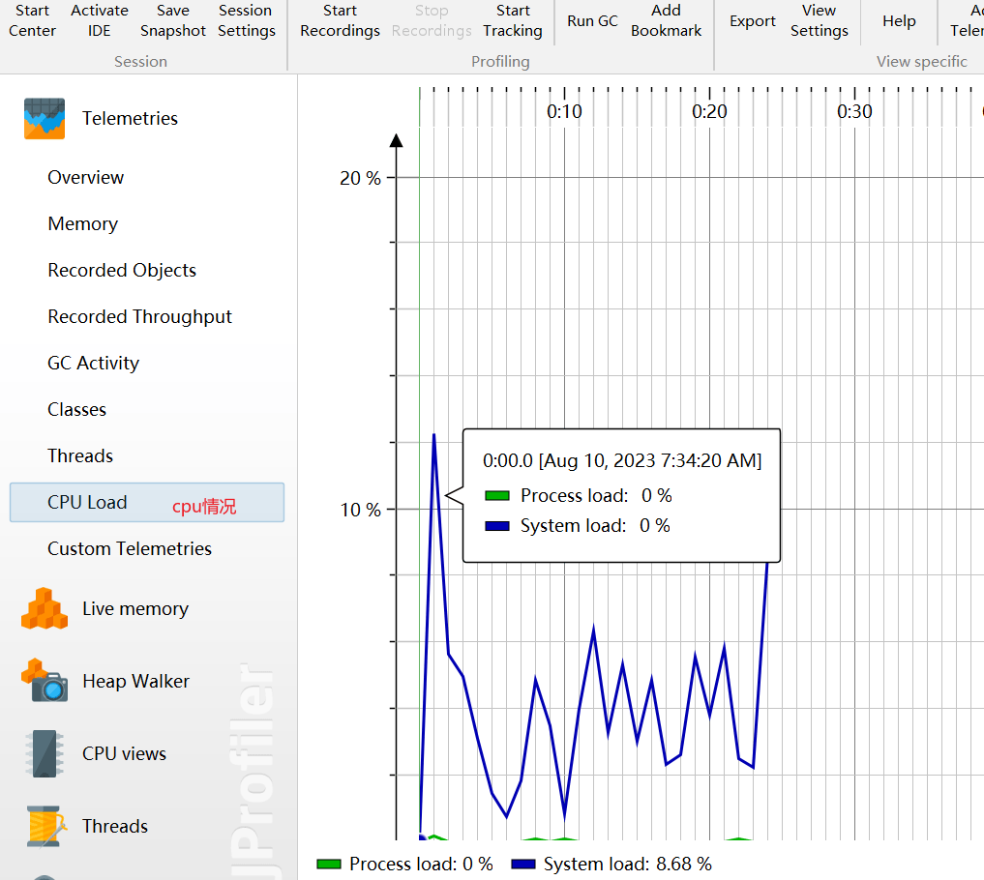Select the CPU Load telemetry item
The width and height of the screenshot is (984, 880).
point(88,503)
